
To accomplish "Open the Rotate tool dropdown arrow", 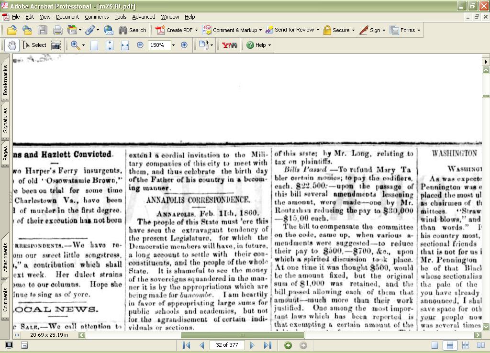I will pyautogui.click(x=212, y=45).
